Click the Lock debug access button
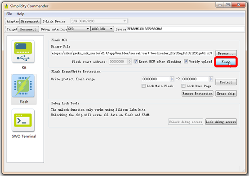Viewport: 249px width, 176px height. tap(221, 122)
